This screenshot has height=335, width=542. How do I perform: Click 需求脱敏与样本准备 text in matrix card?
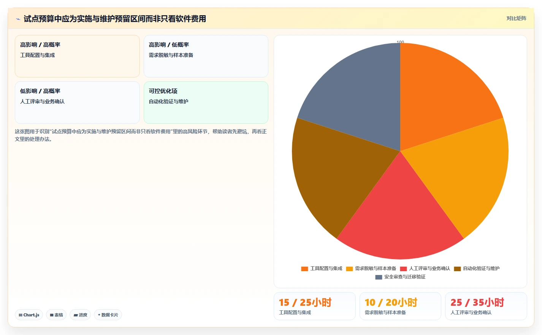click(171, 55)
